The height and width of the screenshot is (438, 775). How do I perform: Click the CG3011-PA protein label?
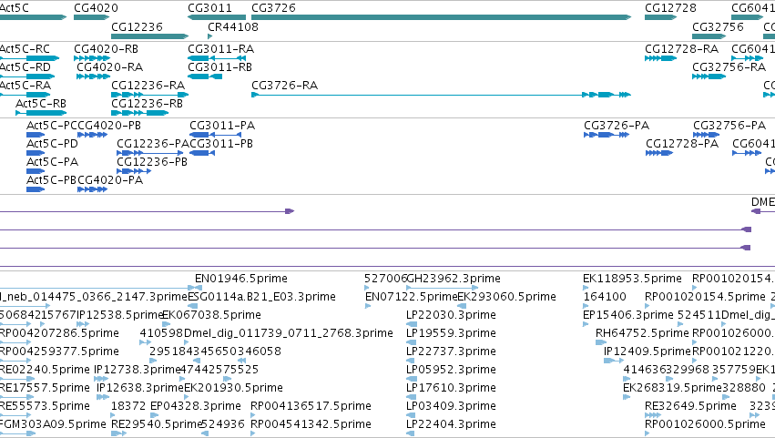point(222,126)
